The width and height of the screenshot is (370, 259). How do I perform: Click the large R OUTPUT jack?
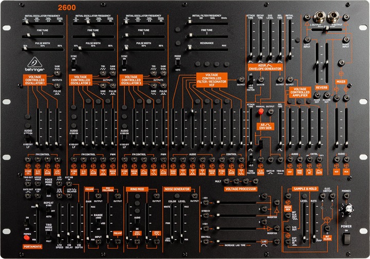pyautogui.click(x=334, y=17)
